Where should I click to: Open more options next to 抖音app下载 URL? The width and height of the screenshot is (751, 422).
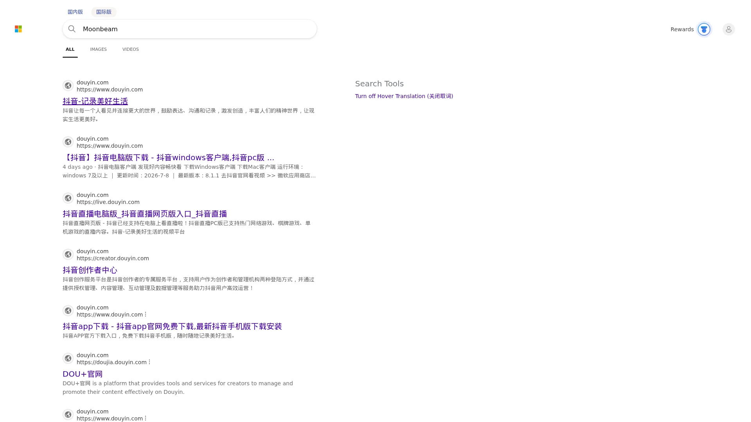coord(146,314)
